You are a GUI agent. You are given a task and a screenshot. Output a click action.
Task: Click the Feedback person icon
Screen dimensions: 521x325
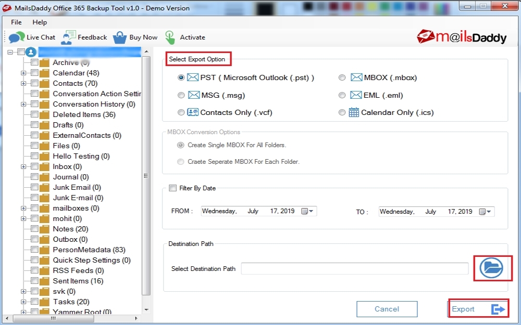[x=68, y=37]
